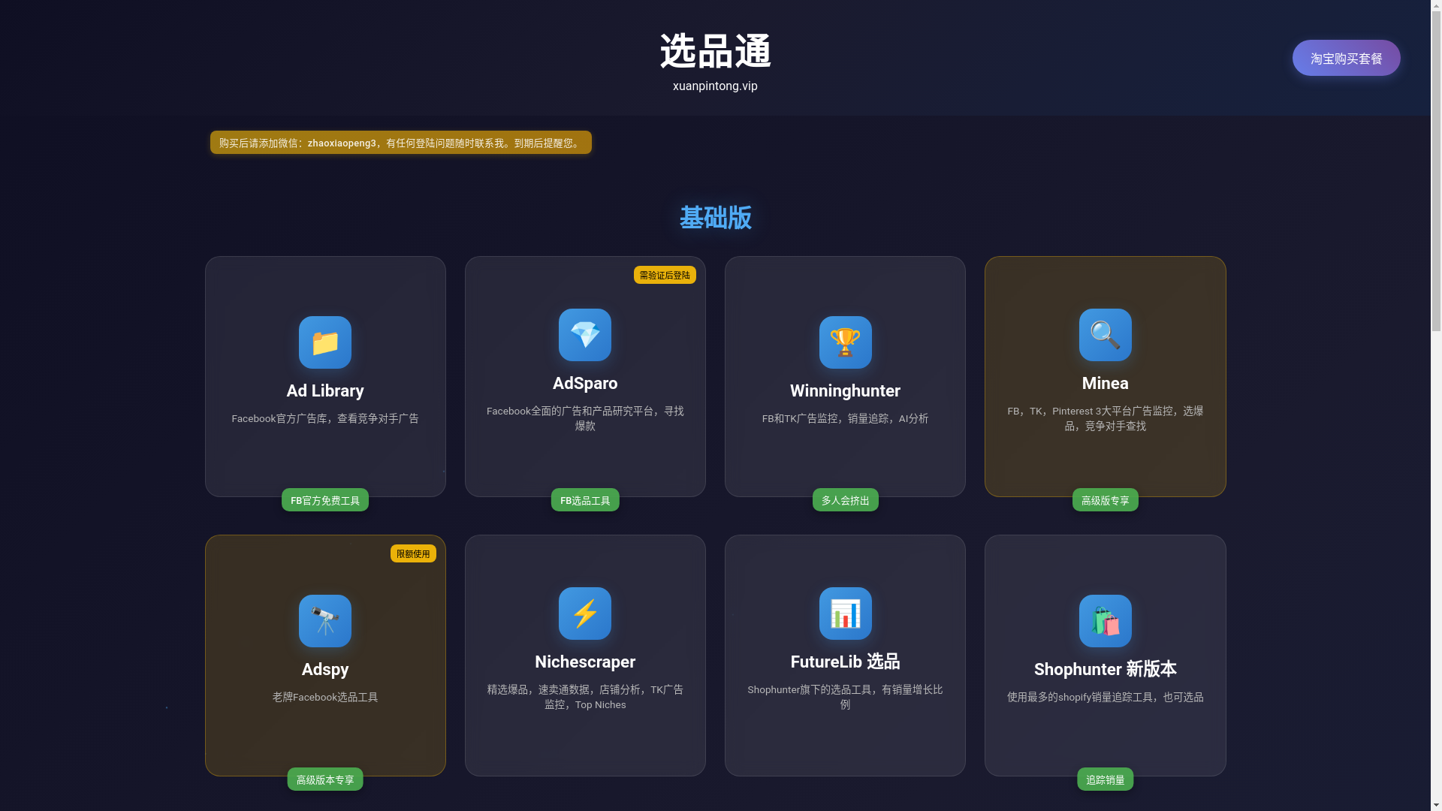Click the 多人会挤出 green badge
Viewport: 1442px width, 811px height.
tap(845, 500)
